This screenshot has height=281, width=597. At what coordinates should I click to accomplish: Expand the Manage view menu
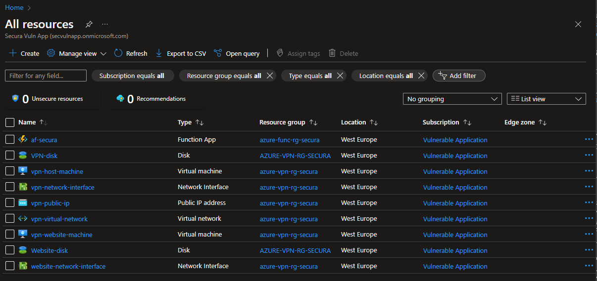[77, 53]
